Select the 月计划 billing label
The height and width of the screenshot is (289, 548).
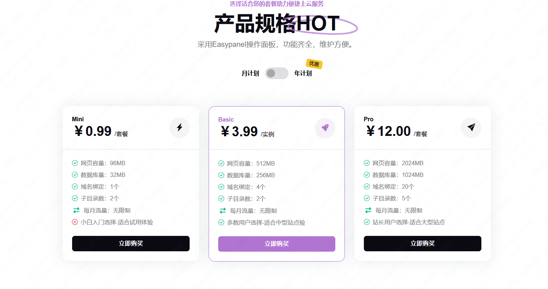pyautogui.click(x=250, y=73)
